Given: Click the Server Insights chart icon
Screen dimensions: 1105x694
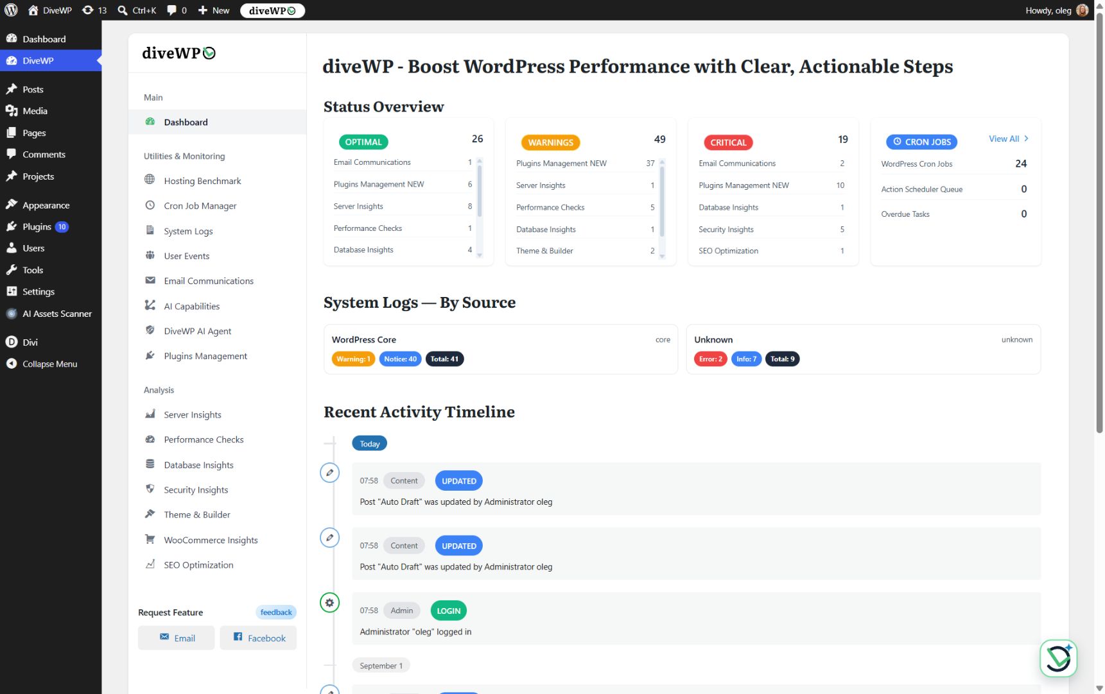Looking at the screenshot, I should pos(150,414).
